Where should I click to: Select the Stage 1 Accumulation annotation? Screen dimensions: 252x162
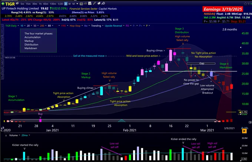[16, 98]
